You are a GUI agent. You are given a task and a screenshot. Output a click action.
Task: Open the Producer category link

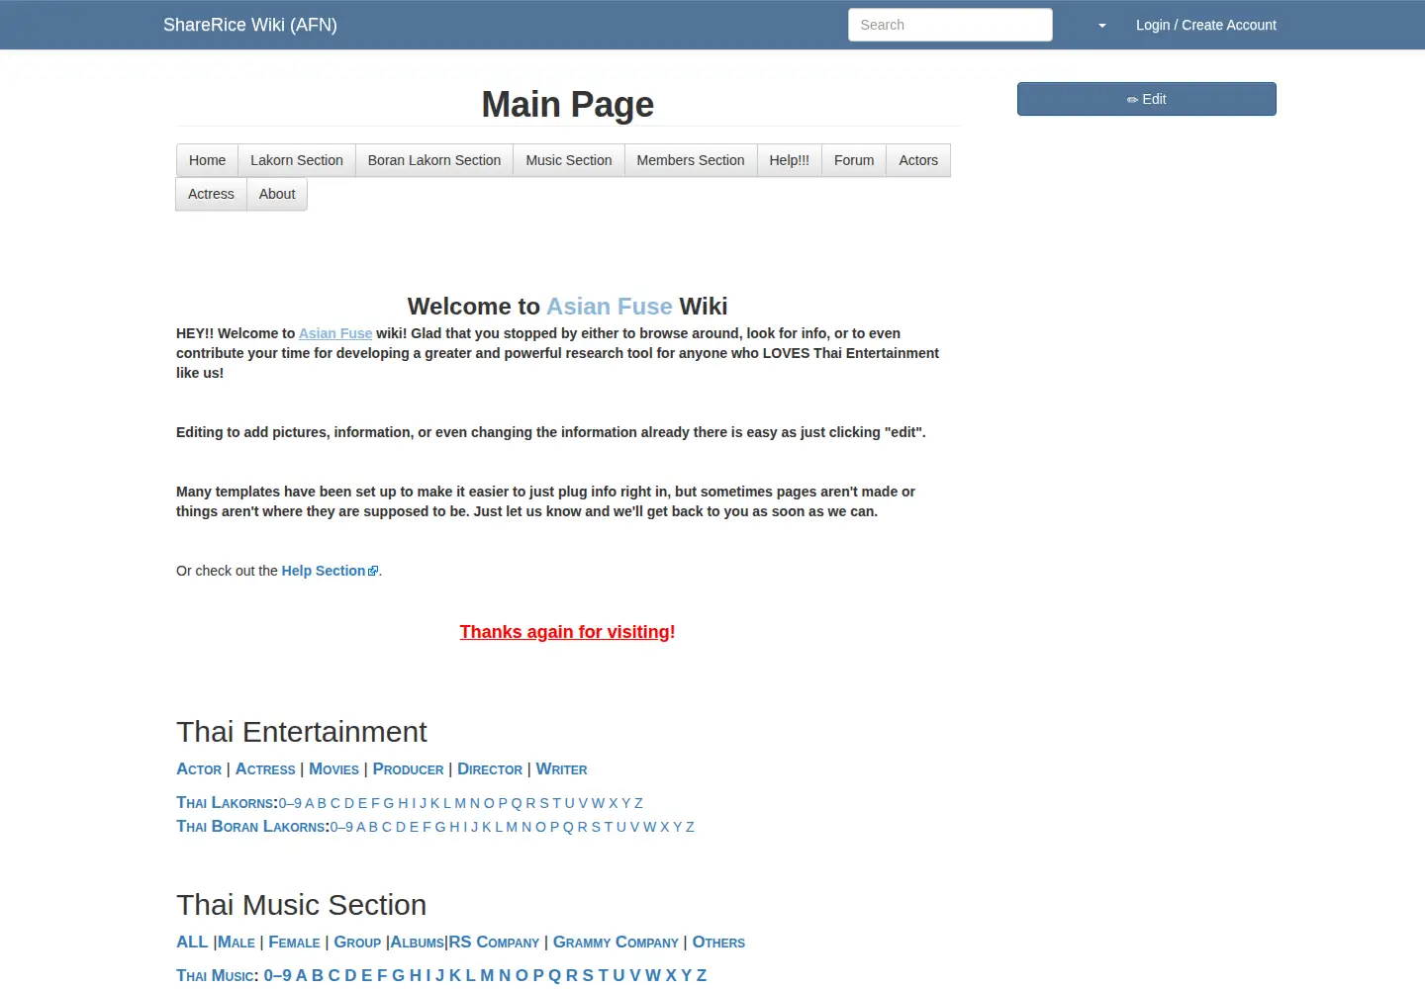point(408,769)
